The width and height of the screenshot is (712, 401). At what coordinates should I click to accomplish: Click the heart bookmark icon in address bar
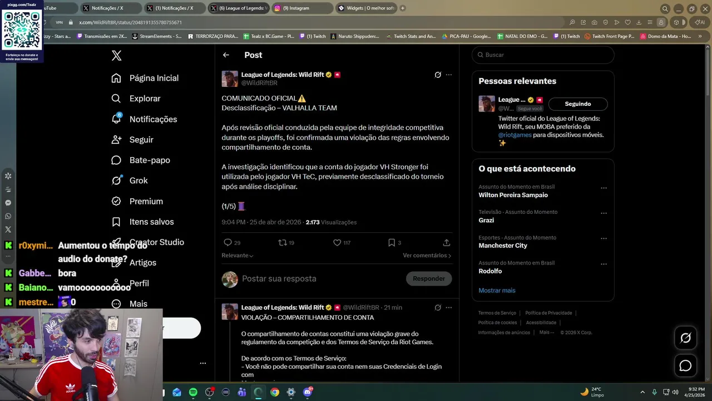(628, 22)
